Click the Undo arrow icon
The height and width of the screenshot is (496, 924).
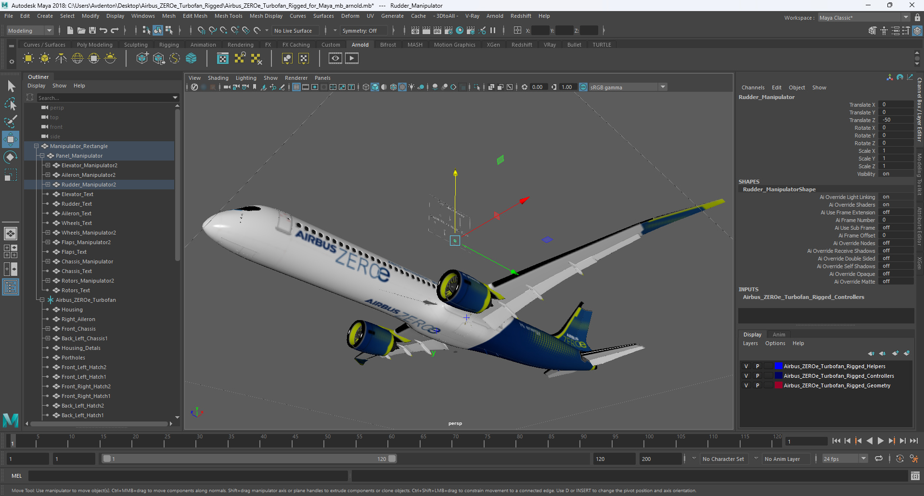click(103, 30)
